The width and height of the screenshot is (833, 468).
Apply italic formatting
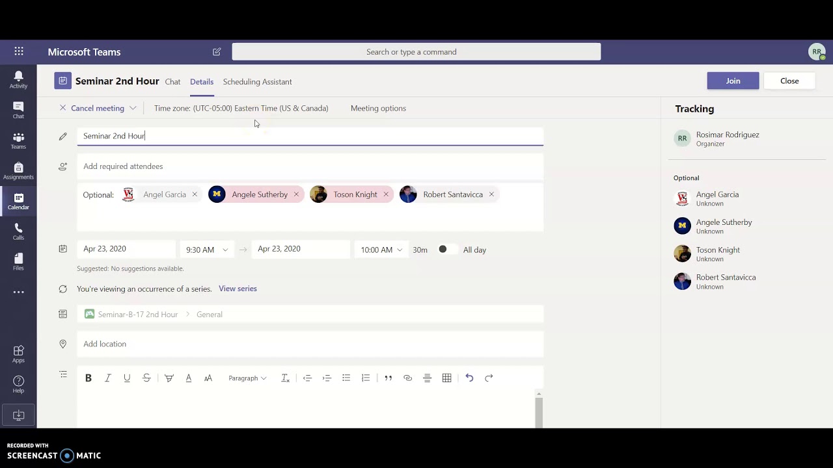108,378
